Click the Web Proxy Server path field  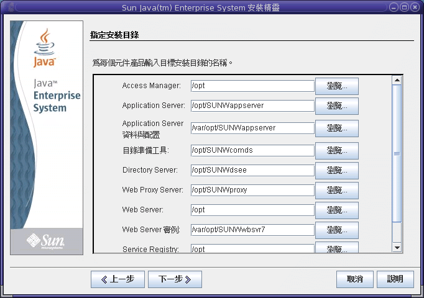coord(252,190)
